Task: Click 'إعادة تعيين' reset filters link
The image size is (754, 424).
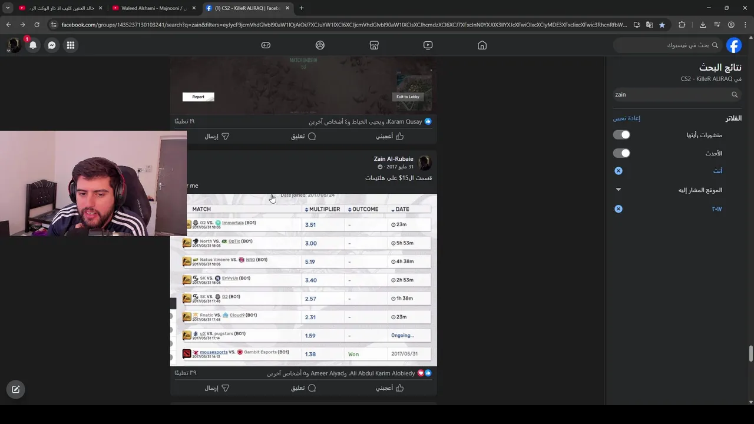Action: point(626,118)
